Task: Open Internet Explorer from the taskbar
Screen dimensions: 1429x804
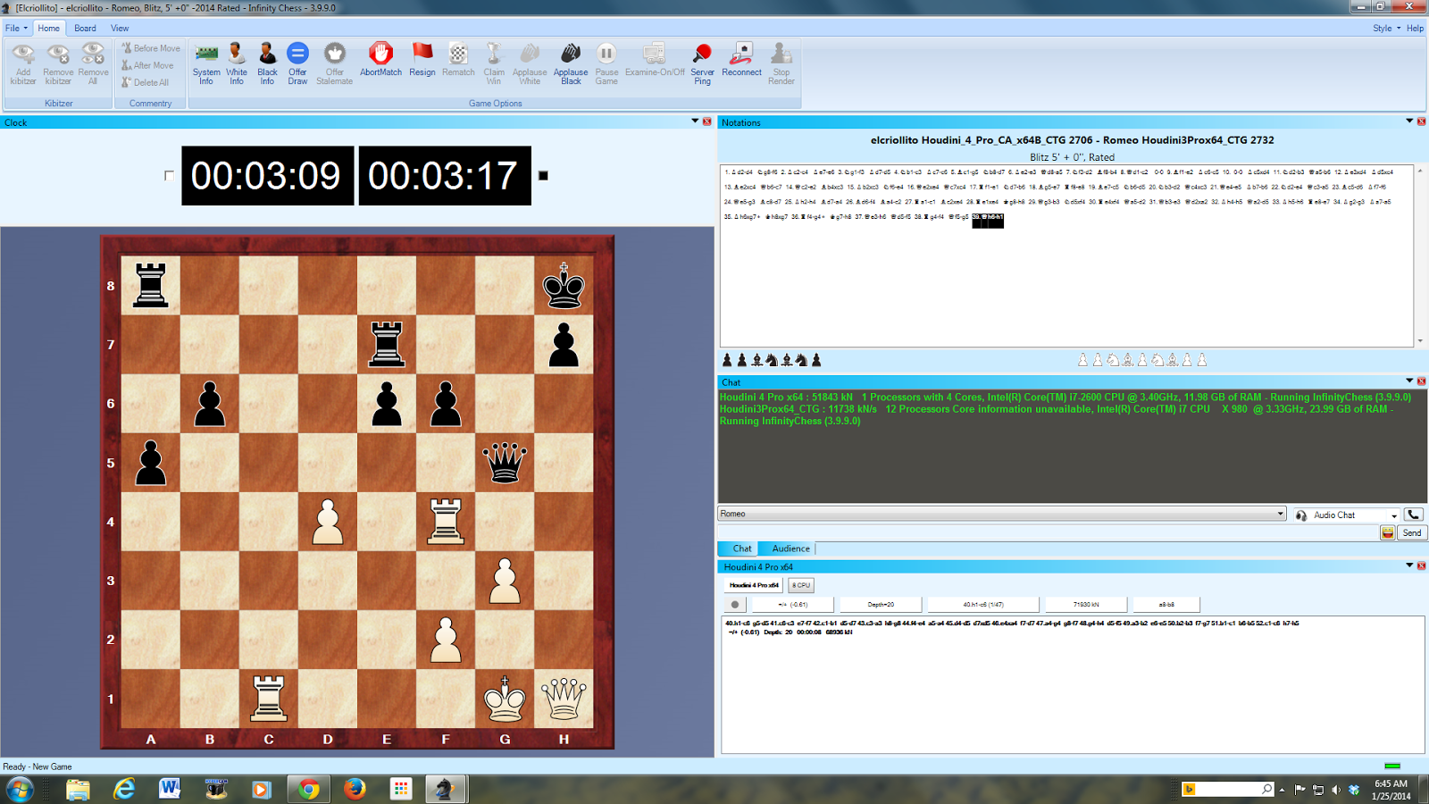Action: click(123, 789)
